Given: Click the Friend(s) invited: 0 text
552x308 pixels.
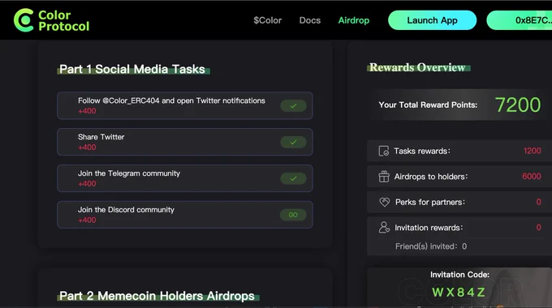Looking at the screenshot, I should 431,246.
